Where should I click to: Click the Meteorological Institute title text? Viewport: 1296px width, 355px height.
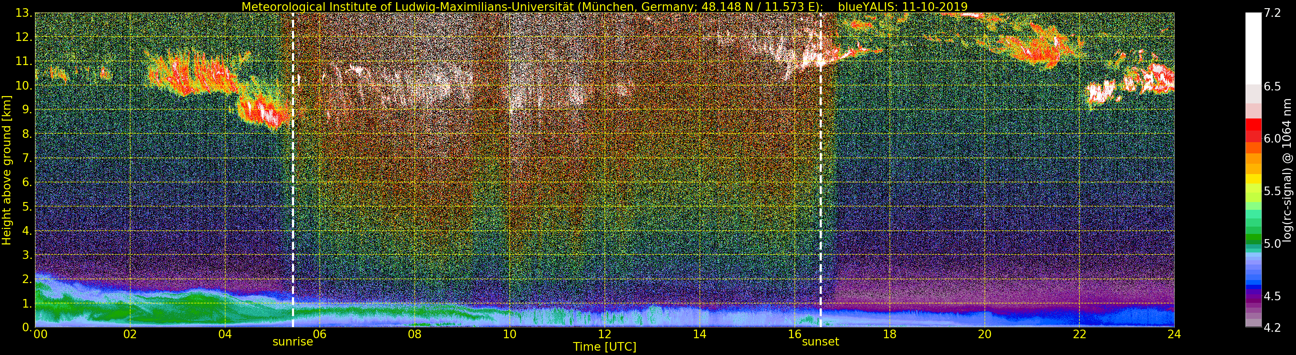tap(533, 6)
